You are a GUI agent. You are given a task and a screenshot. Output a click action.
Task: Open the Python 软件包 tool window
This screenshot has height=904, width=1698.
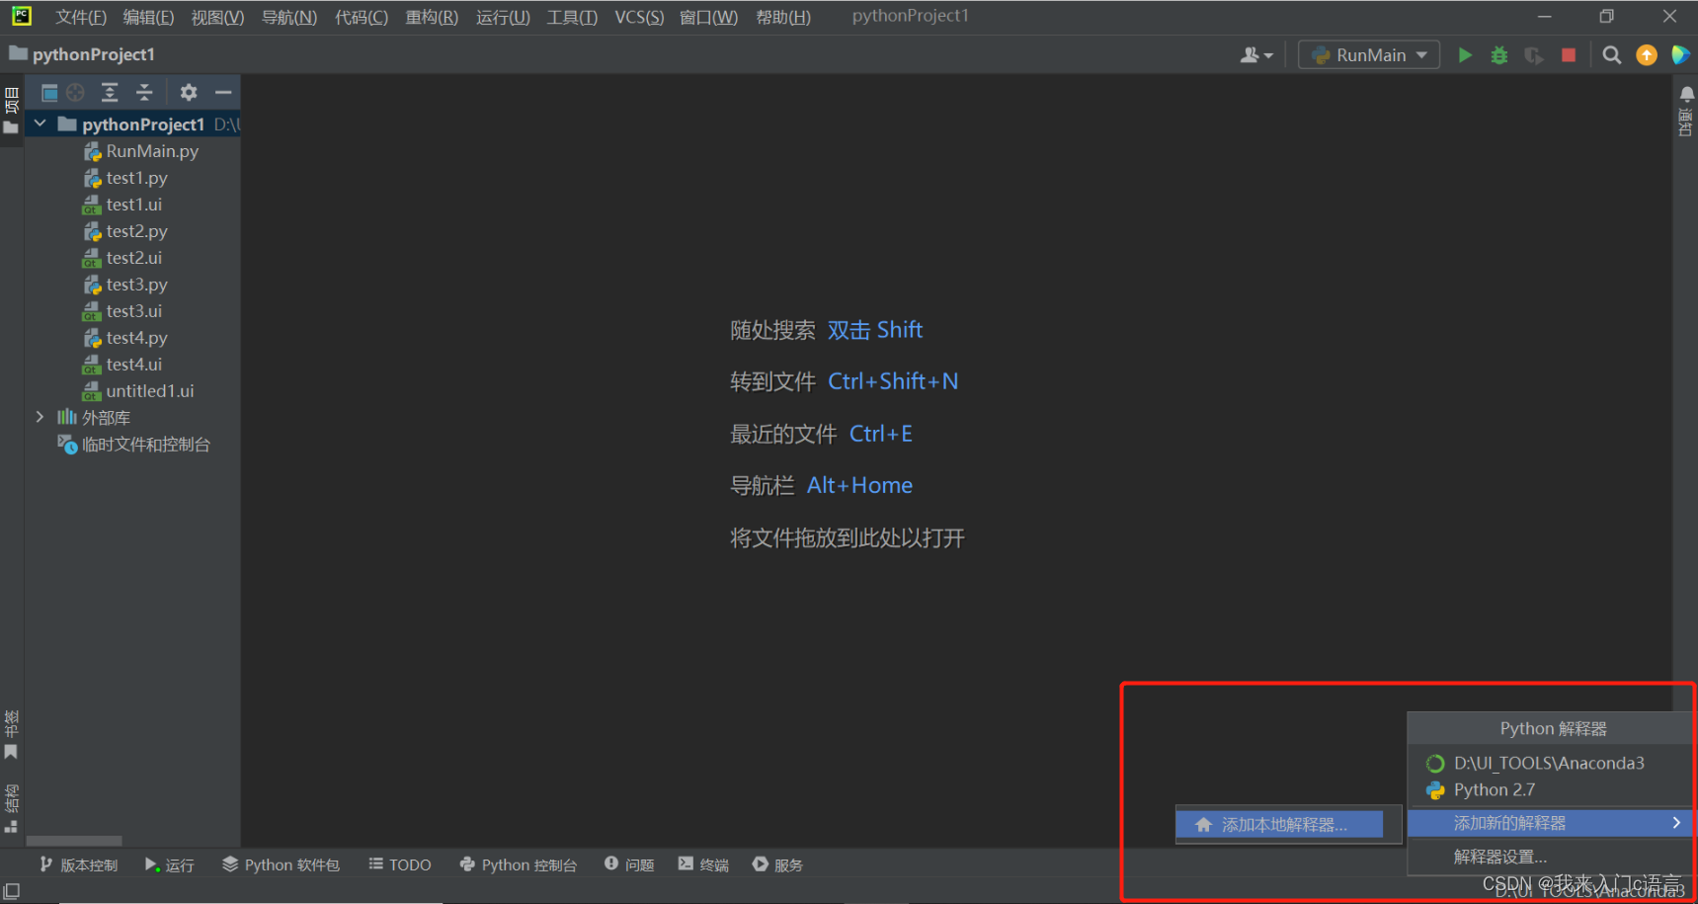pos(281,864)
